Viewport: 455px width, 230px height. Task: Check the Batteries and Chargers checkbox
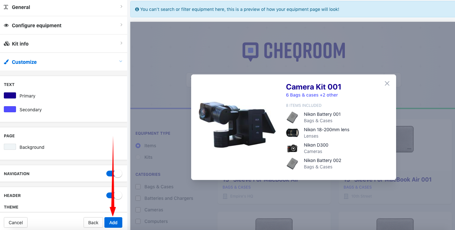pyautogui.click(x=138, y=198)
